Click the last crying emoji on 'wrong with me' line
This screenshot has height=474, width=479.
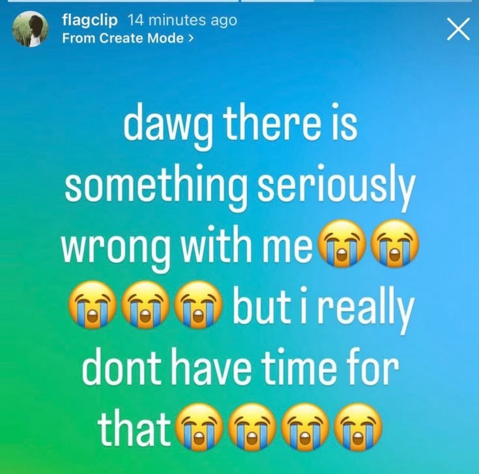click(395, 243)
